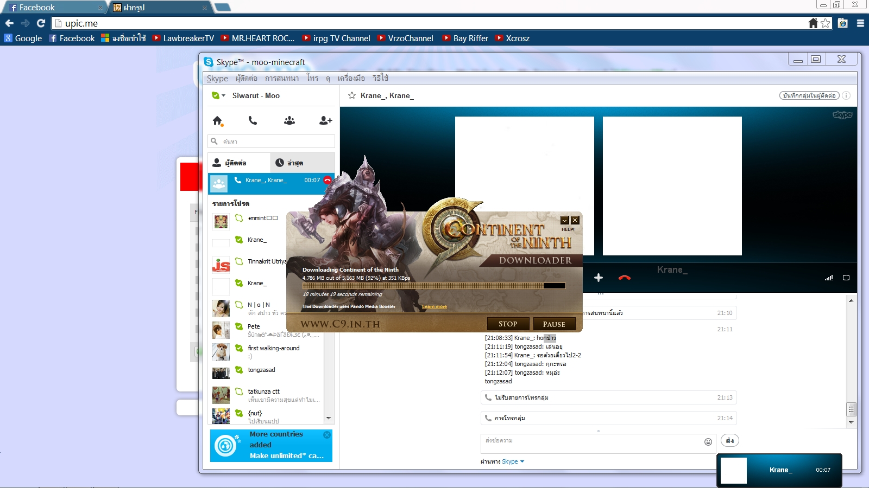869x488 pixels.
Task: Open the Chrome menu icon
Action: click(x=860, y=23)
